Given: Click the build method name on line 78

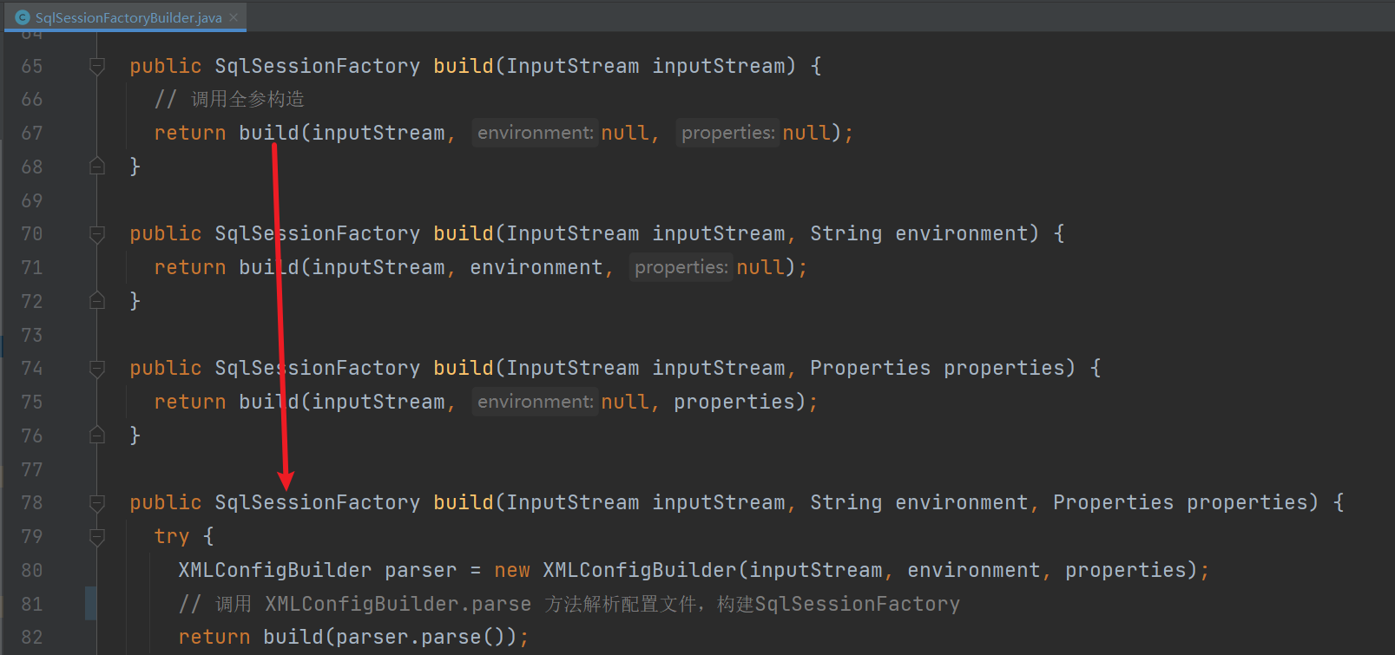Looking at the screenshot, I should click(x=463, y=503).
